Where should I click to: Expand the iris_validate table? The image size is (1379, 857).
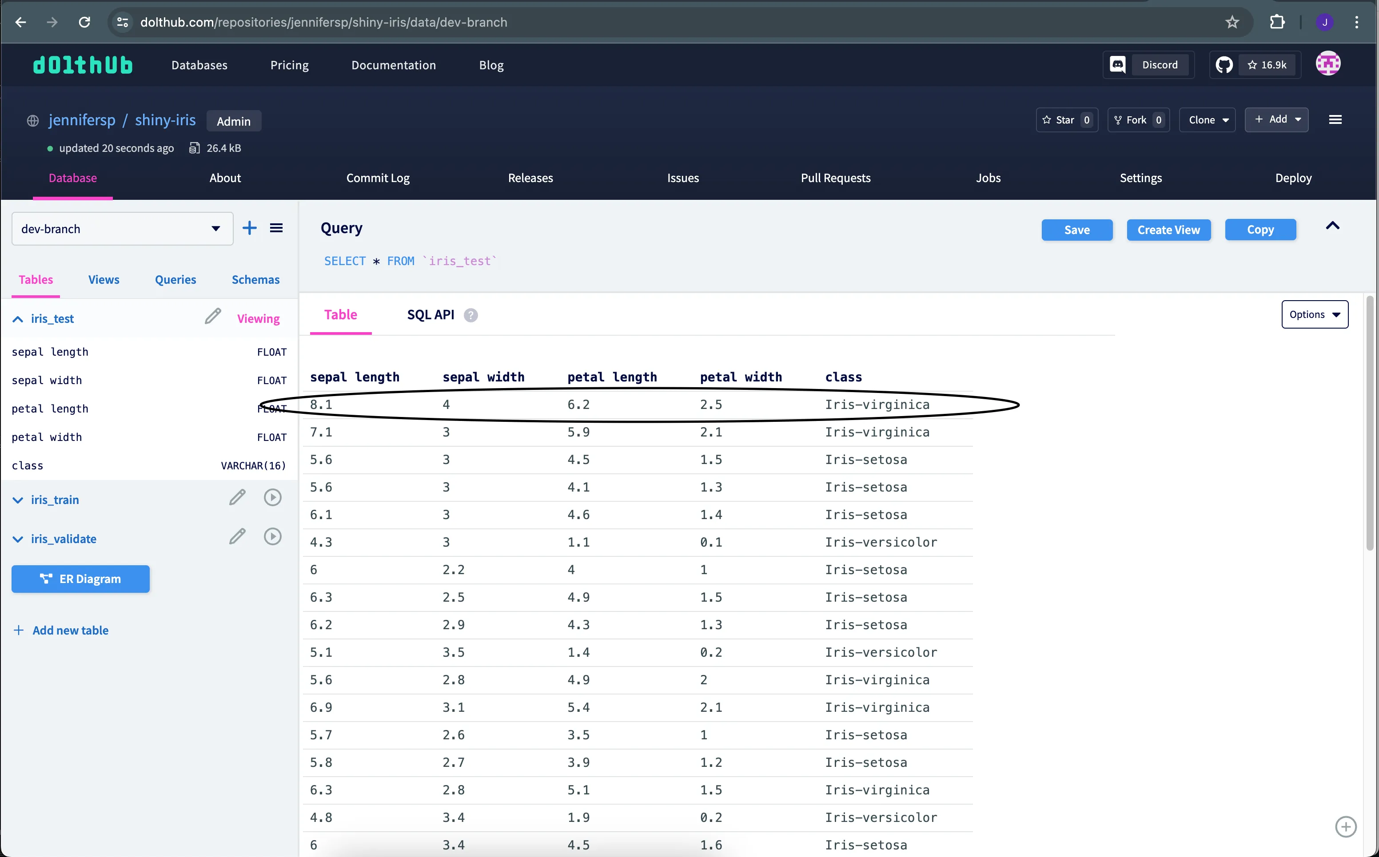click(18, 539)
